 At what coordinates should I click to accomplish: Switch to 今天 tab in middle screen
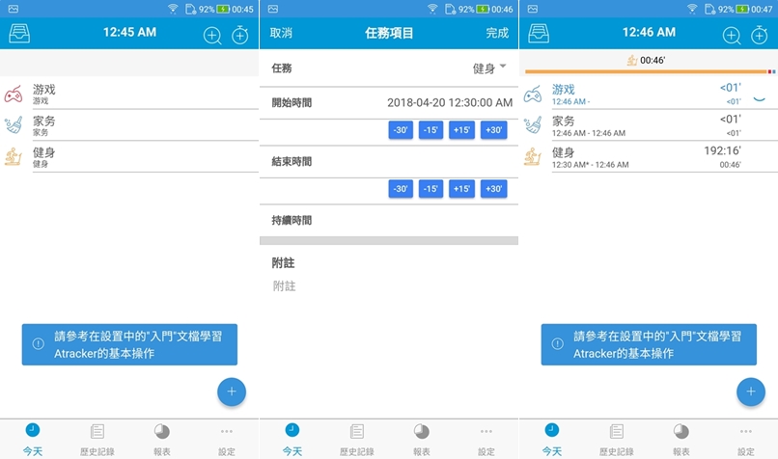(x=292, y=439)
